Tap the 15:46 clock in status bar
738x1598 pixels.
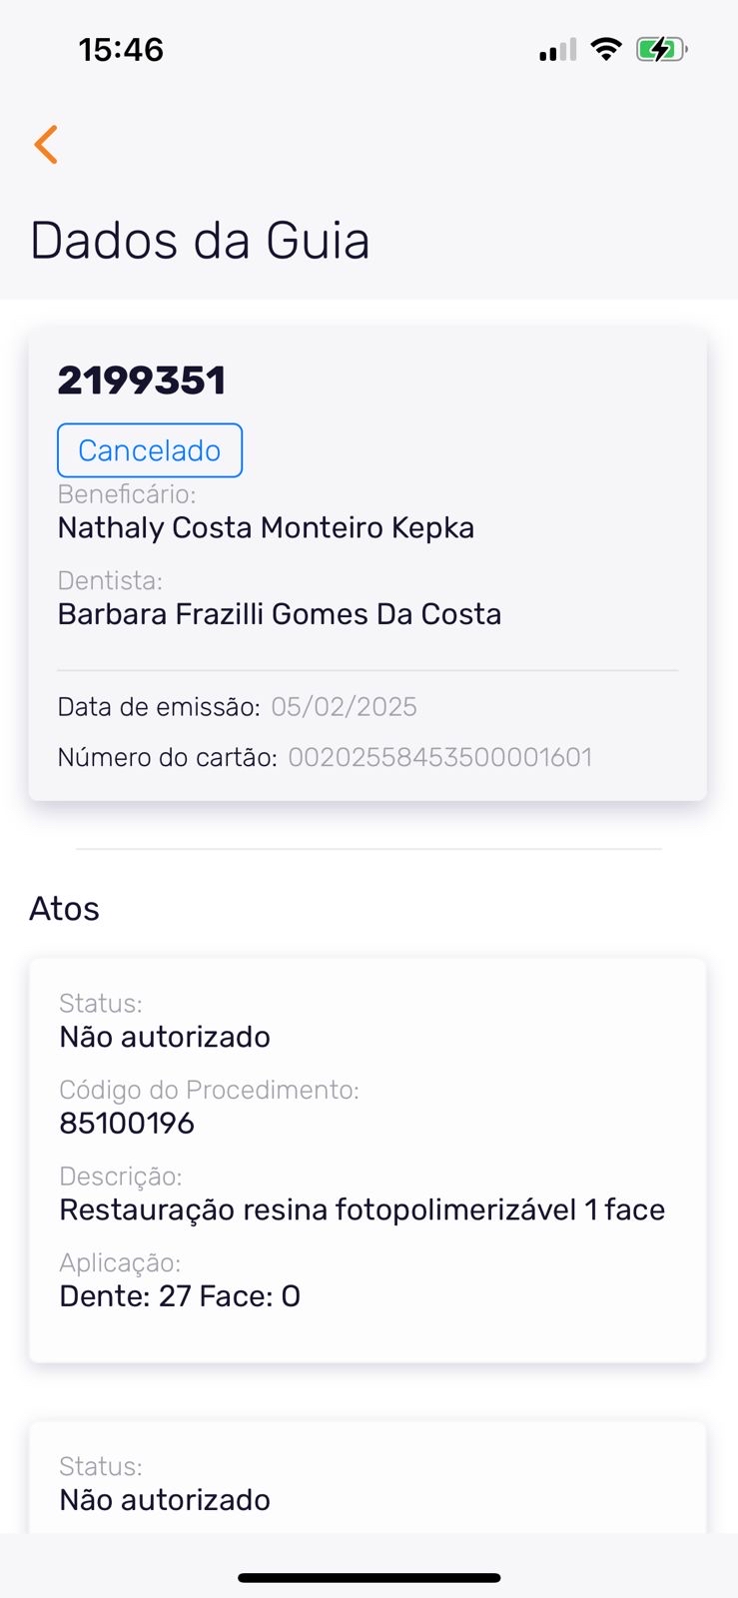tap(121, 50)
